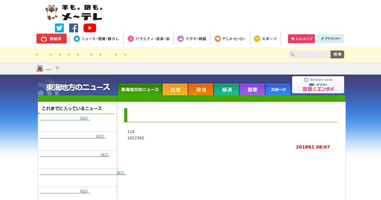Image resolution: width=381 pixels, height=200 pixels.
Task: Click the TV icon on 番組表 button
Action: pos(43,39)
